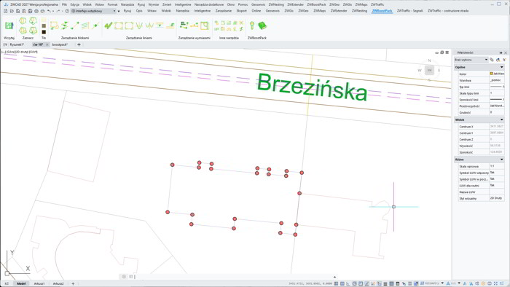510x287 pixels.
Task: Toggle transparency display in the status bar
Action: (392, 284)
